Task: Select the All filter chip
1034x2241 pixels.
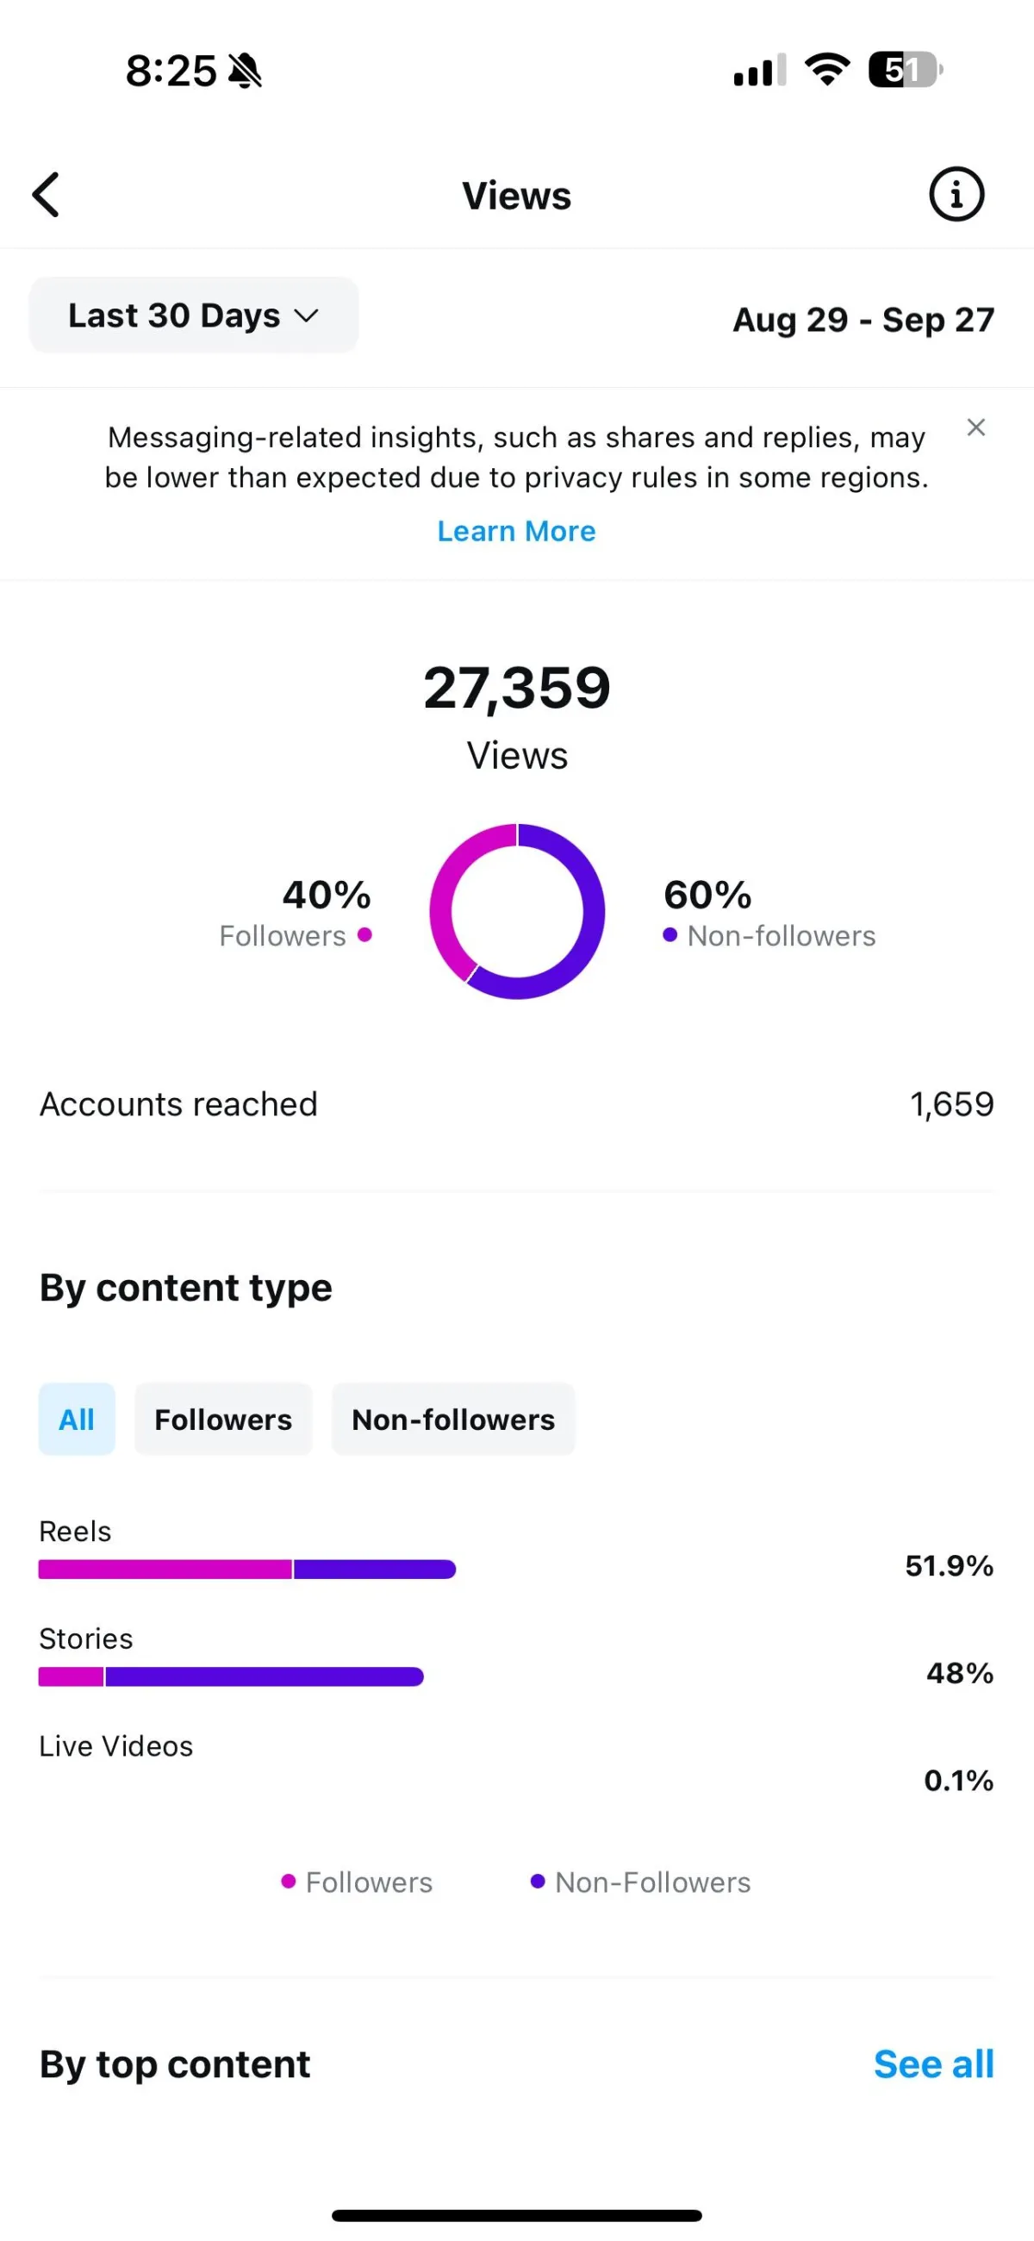Action: [x=77, y=1419]
